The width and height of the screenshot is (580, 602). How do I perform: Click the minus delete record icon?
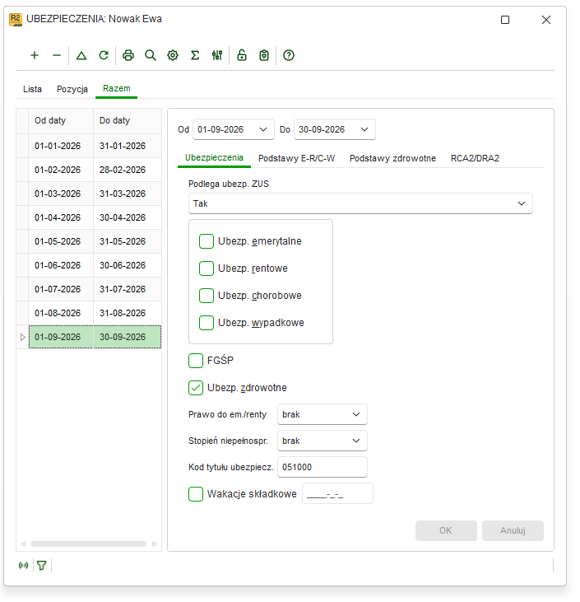click(x=57, y=55)
